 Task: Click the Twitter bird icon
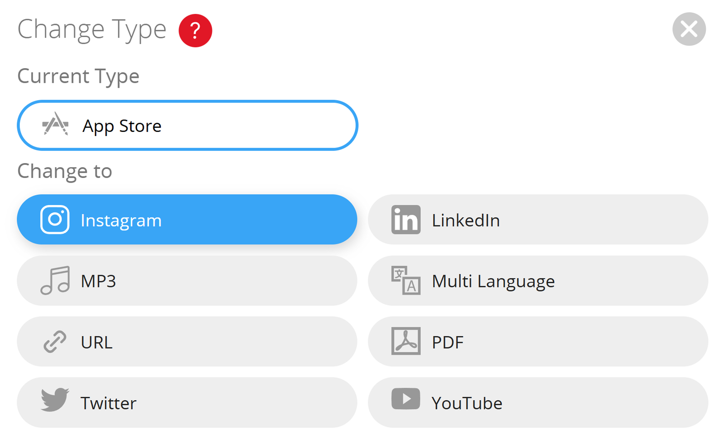click(55, 400)
